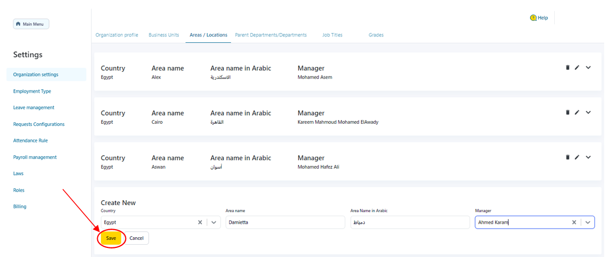
Task: Click the Create New heading
Action: 118,203
